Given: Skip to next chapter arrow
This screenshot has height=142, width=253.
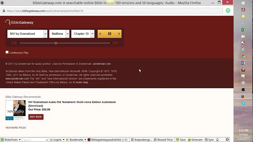Looking at the screenshot, I should coord(119,34).
